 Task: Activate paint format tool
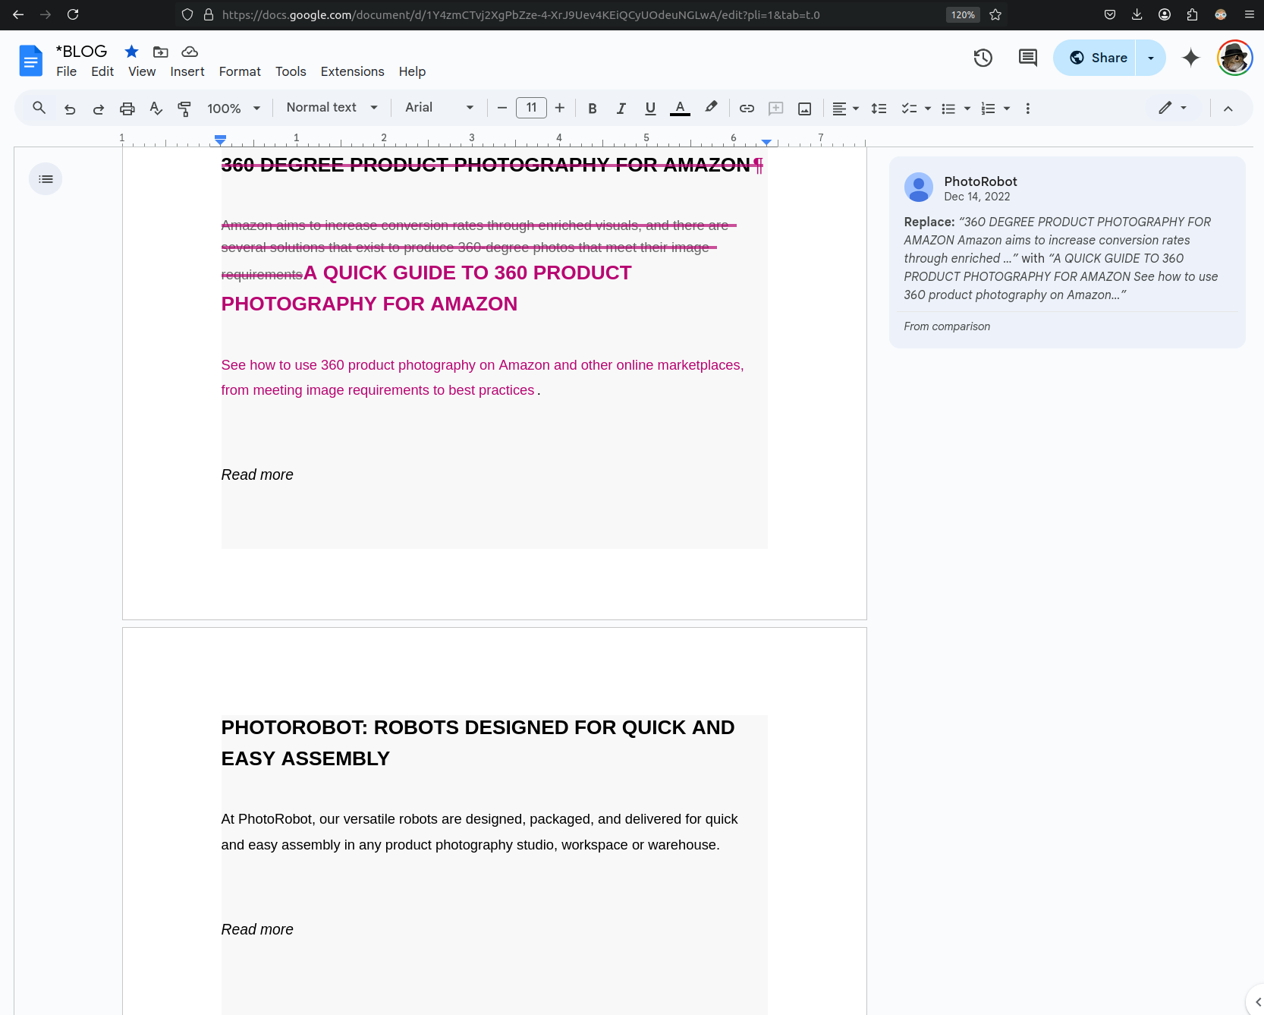[184, 109]
